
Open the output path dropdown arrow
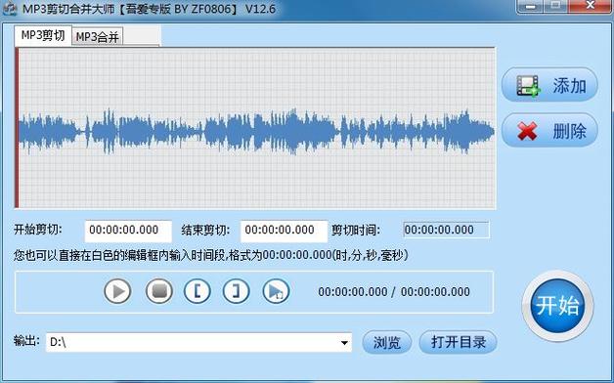pos(344,343)
